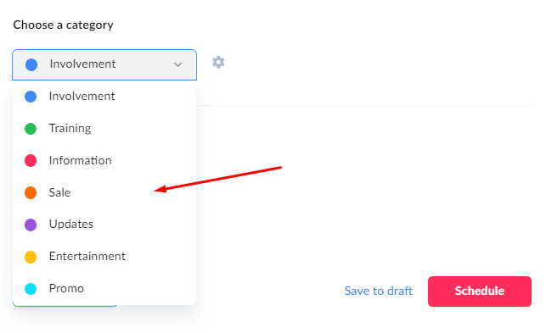The height and width of the screenshot is (333, 546).
Task: Click the red Information color dot
Action: [31, 161]
